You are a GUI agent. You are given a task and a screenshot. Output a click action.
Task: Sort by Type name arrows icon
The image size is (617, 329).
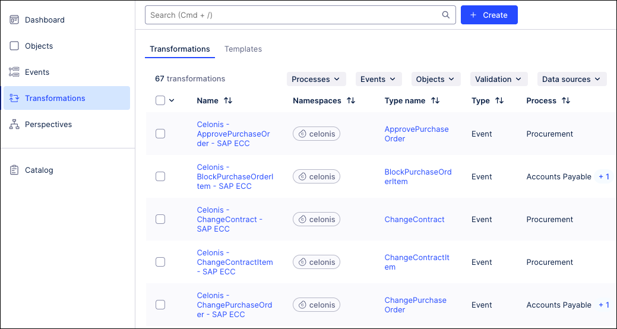[x=435, y=101]
